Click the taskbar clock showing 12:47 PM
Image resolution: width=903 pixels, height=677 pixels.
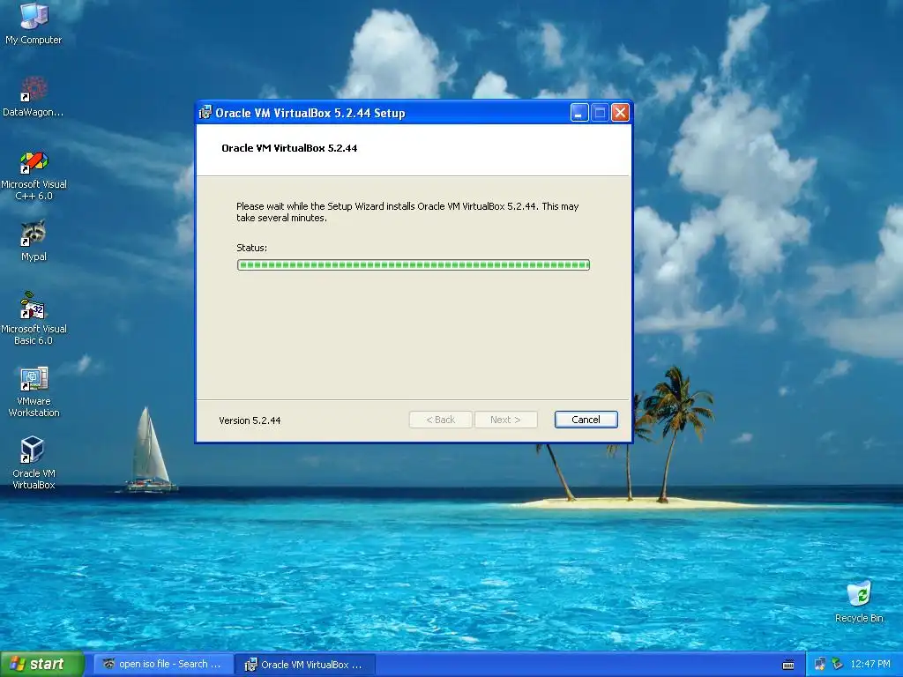coord(870,665)
